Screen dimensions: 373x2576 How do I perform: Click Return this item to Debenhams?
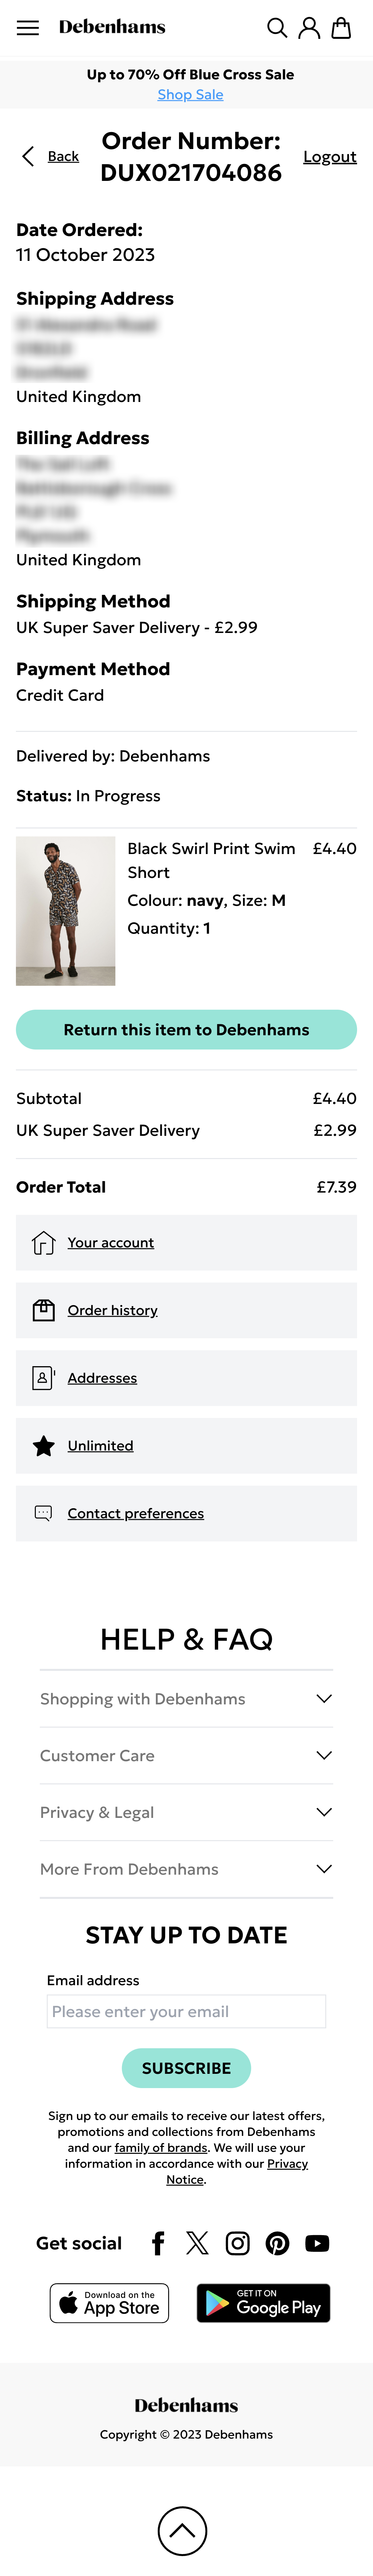(186, 1029)
